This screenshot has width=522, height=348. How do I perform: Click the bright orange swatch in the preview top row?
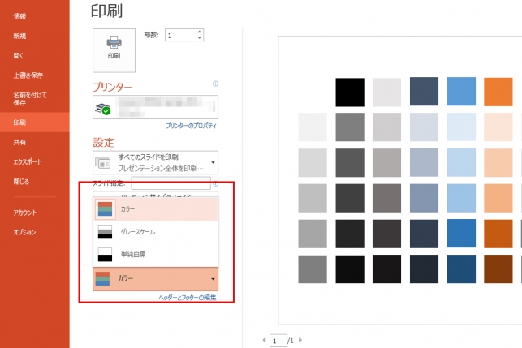pyautogui.click(x=498, y=92)
